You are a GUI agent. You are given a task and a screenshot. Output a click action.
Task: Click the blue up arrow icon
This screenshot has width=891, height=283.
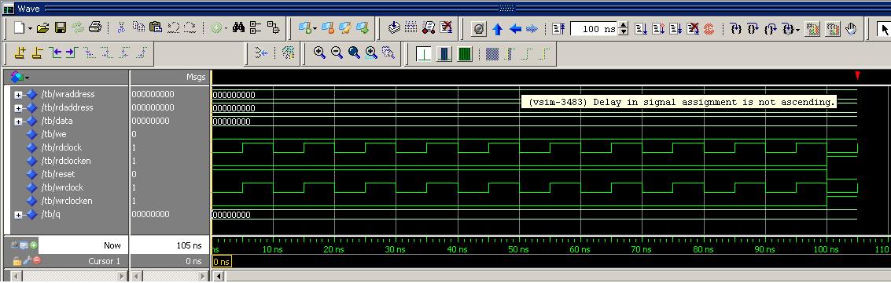[498, 28]
